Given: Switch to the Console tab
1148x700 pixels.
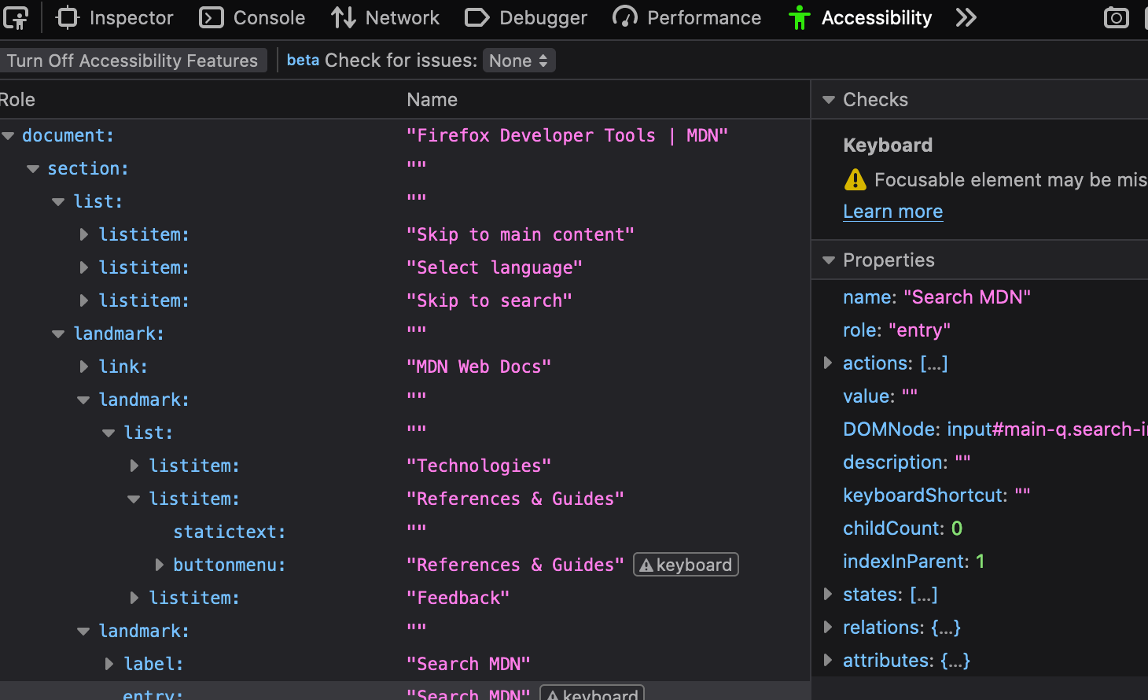Looking at the screenshot, I should [x=252, y=17].
